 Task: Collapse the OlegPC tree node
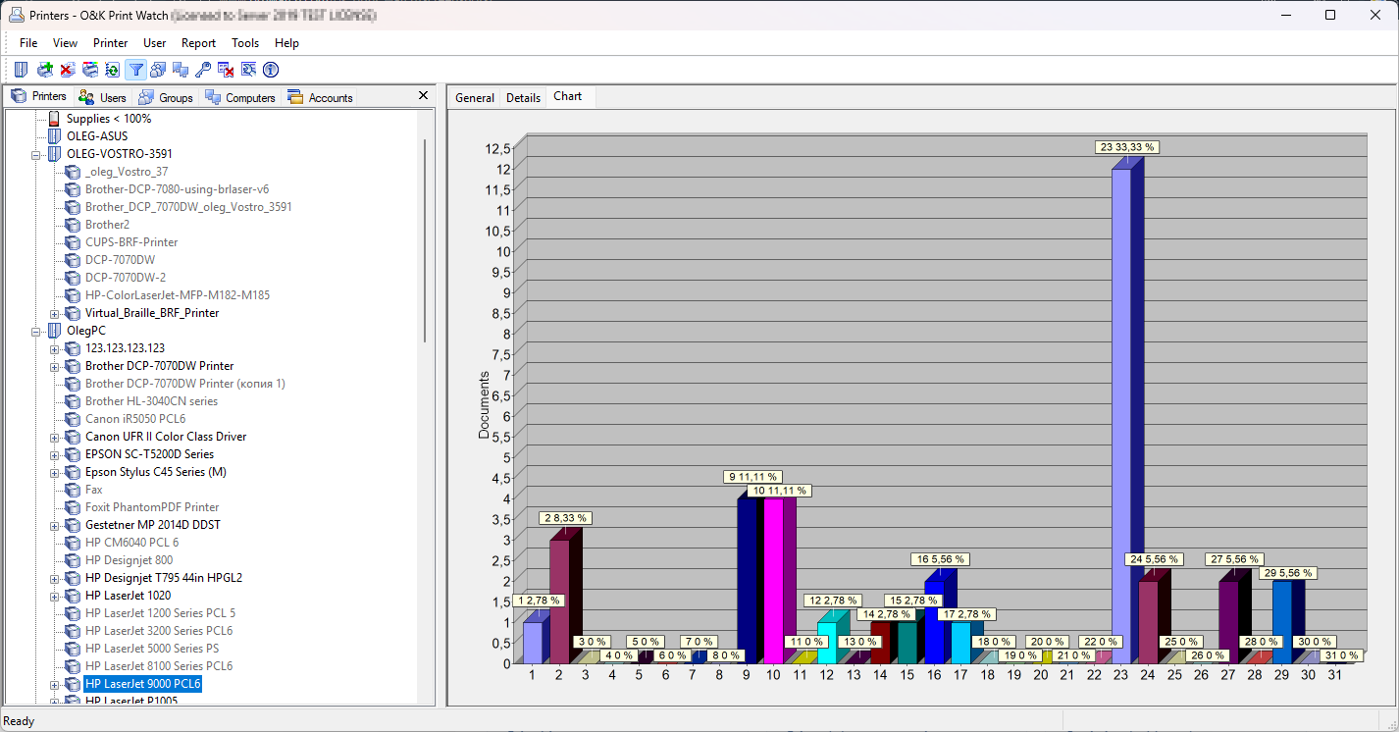tap(37, 331)
